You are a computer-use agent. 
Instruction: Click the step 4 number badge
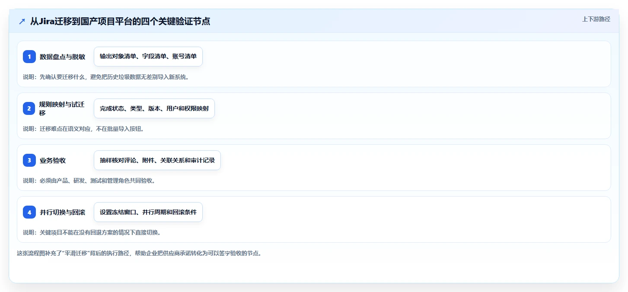(x=29, y=212)
